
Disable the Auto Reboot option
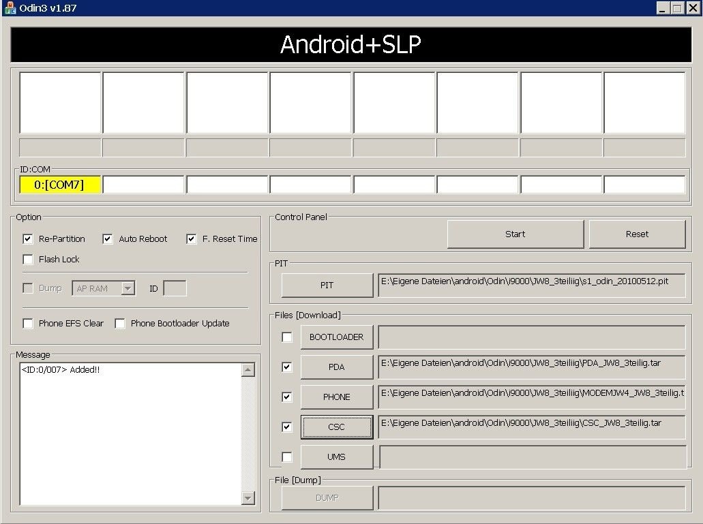click(x=107, y=238)
